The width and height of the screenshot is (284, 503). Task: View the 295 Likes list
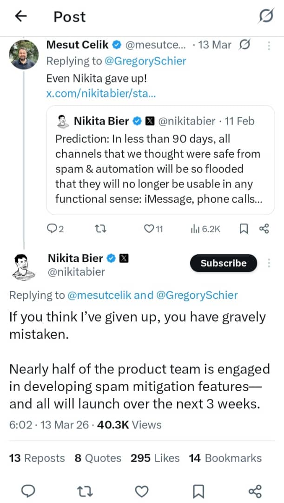coord(155,458)
